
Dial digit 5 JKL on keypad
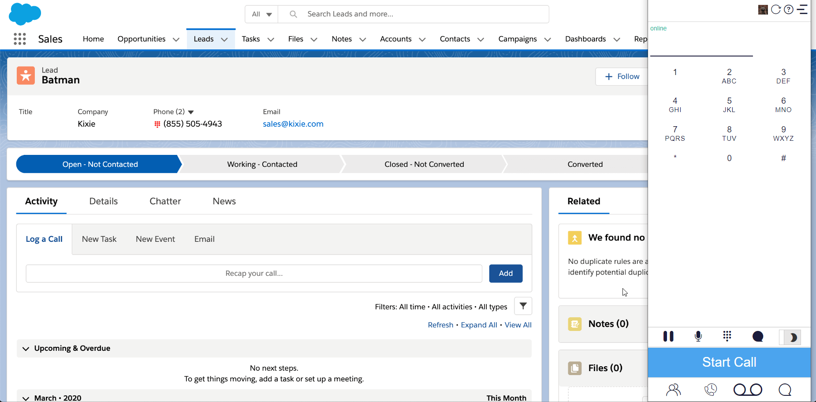729,105
